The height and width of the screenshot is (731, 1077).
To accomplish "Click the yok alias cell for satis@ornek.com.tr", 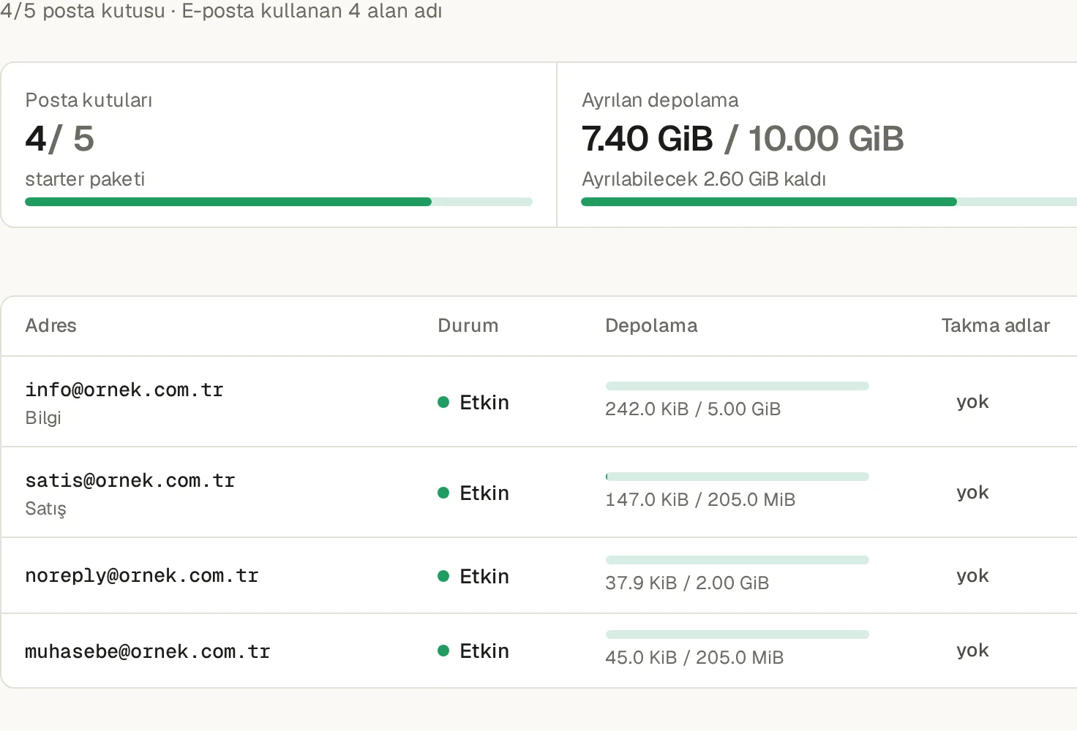I will 972,493.
